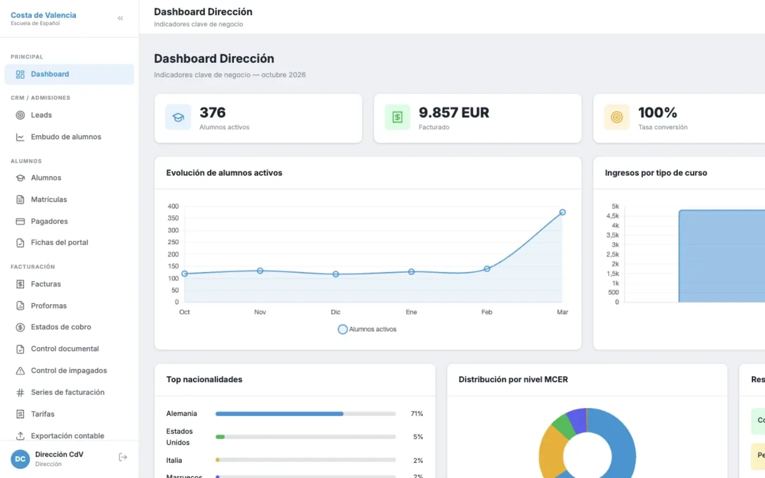765x478 pixels.
Task: Click the "Evolución de alumnos activos" heading
Action: point(224,173)
